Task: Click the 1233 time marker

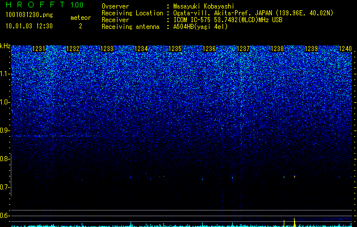Action: coord(107,49)
